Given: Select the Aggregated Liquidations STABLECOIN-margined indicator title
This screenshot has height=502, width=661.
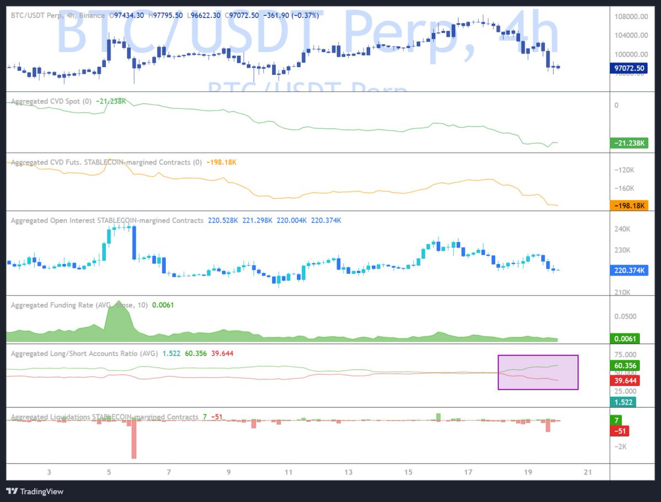Looking at the screenshot, I should pyautogui.click(x=105, y=417).
